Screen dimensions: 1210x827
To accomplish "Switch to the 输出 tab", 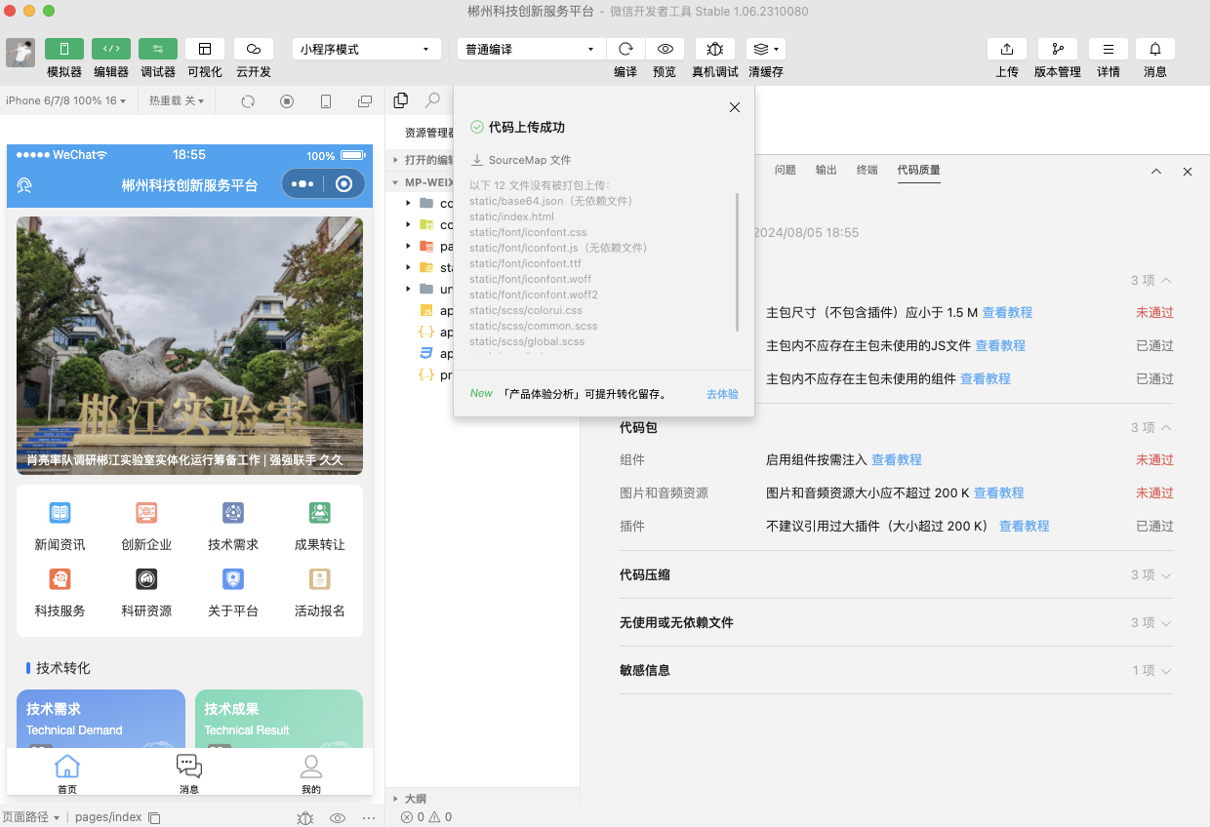I will pyautogui.click(x=827, y=170).
